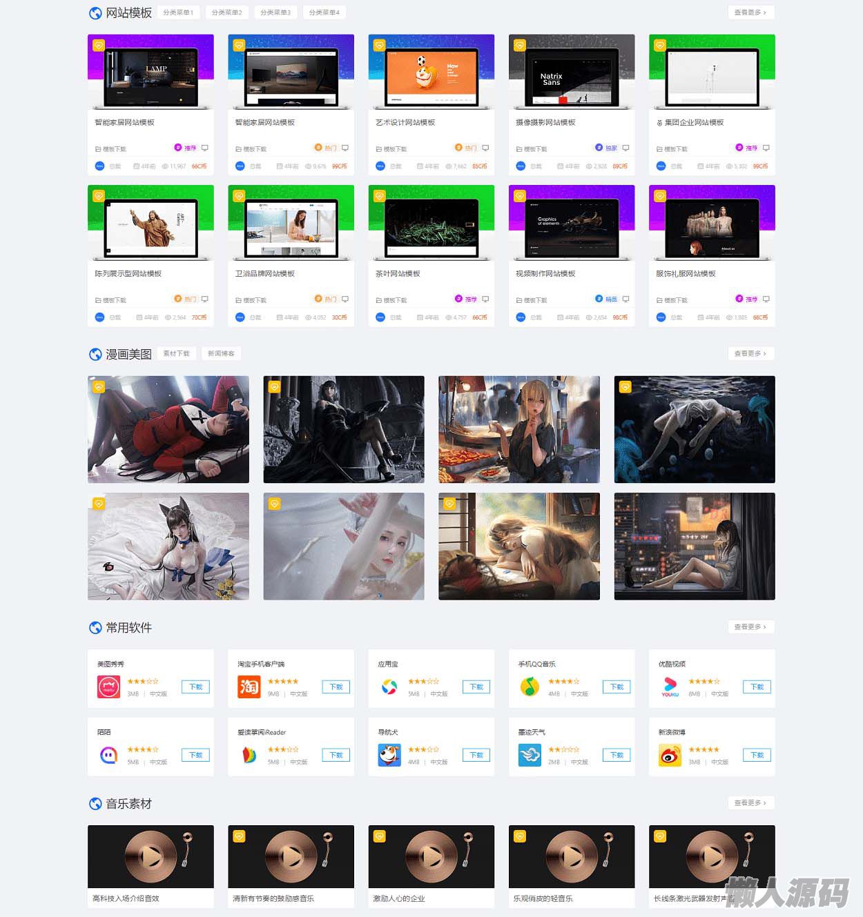Open the girl sleeping at sunlit desk artwork
Screen dimensions: 863x917
click(x=519, y=546)
